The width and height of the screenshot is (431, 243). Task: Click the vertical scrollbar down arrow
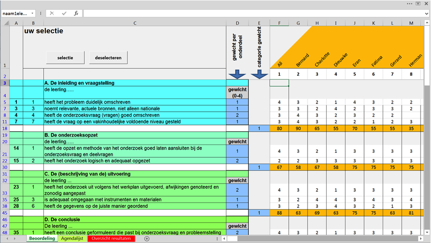point(427,232)
